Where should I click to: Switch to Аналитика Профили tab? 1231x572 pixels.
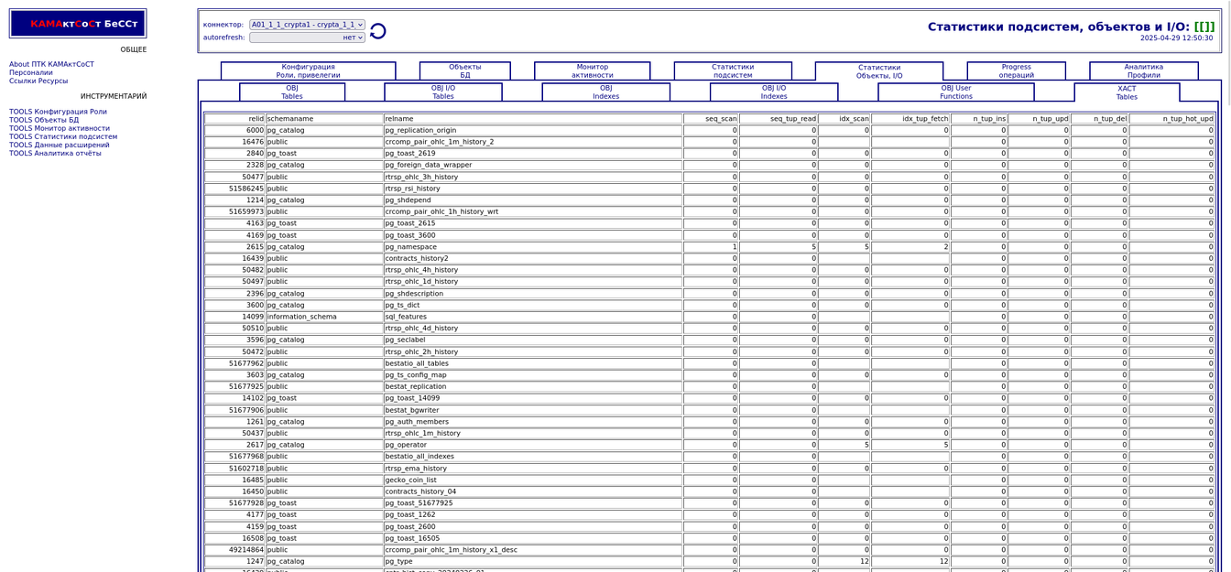click(1143, 71)
